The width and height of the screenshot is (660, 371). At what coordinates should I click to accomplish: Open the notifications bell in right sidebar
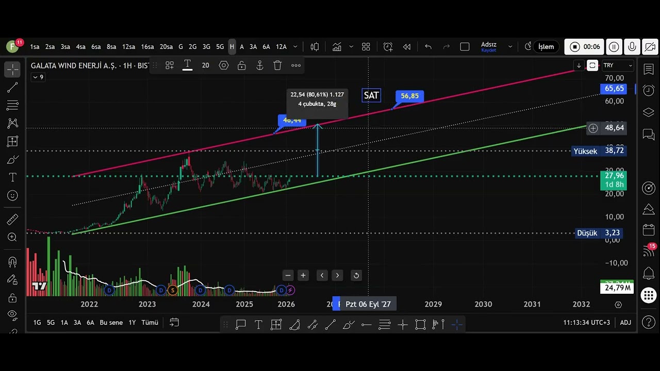pos(649,274)
